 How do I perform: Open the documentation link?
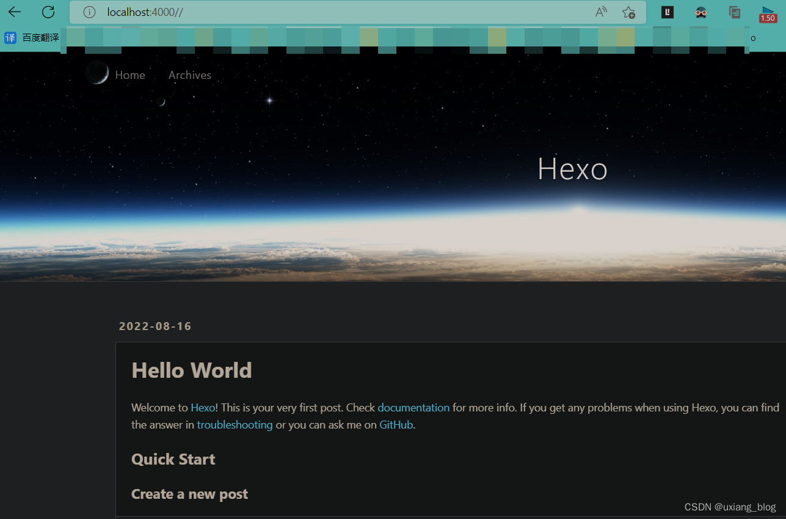[x=413, y=407]
